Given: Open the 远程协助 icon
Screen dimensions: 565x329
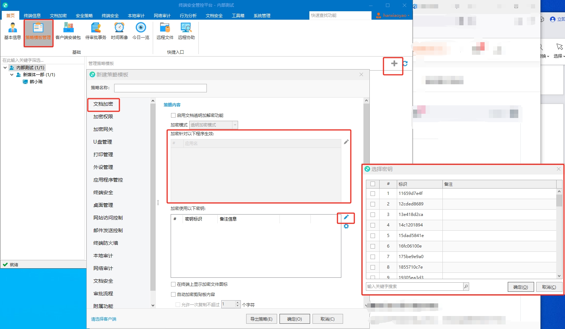Looking at the screenshot, I should pos(186,31).
